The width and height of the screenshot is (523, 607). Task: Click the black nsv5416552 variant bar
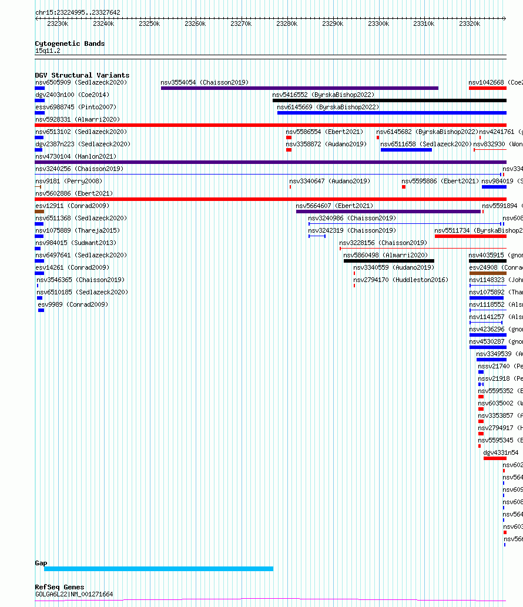point(390,100)
